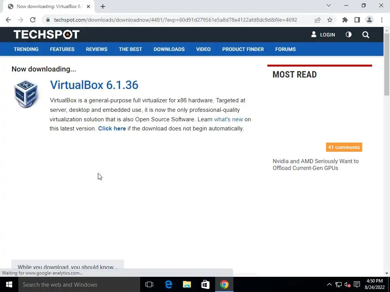The height and width of the screenshot is (292, 390).
Task: Open the VirtualBox 6.1.36 title link
Action: (x=94, y=85)
